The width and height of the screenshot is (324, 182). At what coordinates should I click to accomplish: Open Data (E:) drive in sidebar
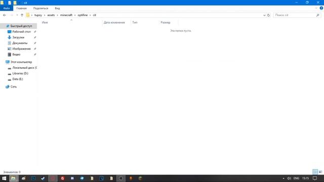pyautogui.click(x=18, y=79)
